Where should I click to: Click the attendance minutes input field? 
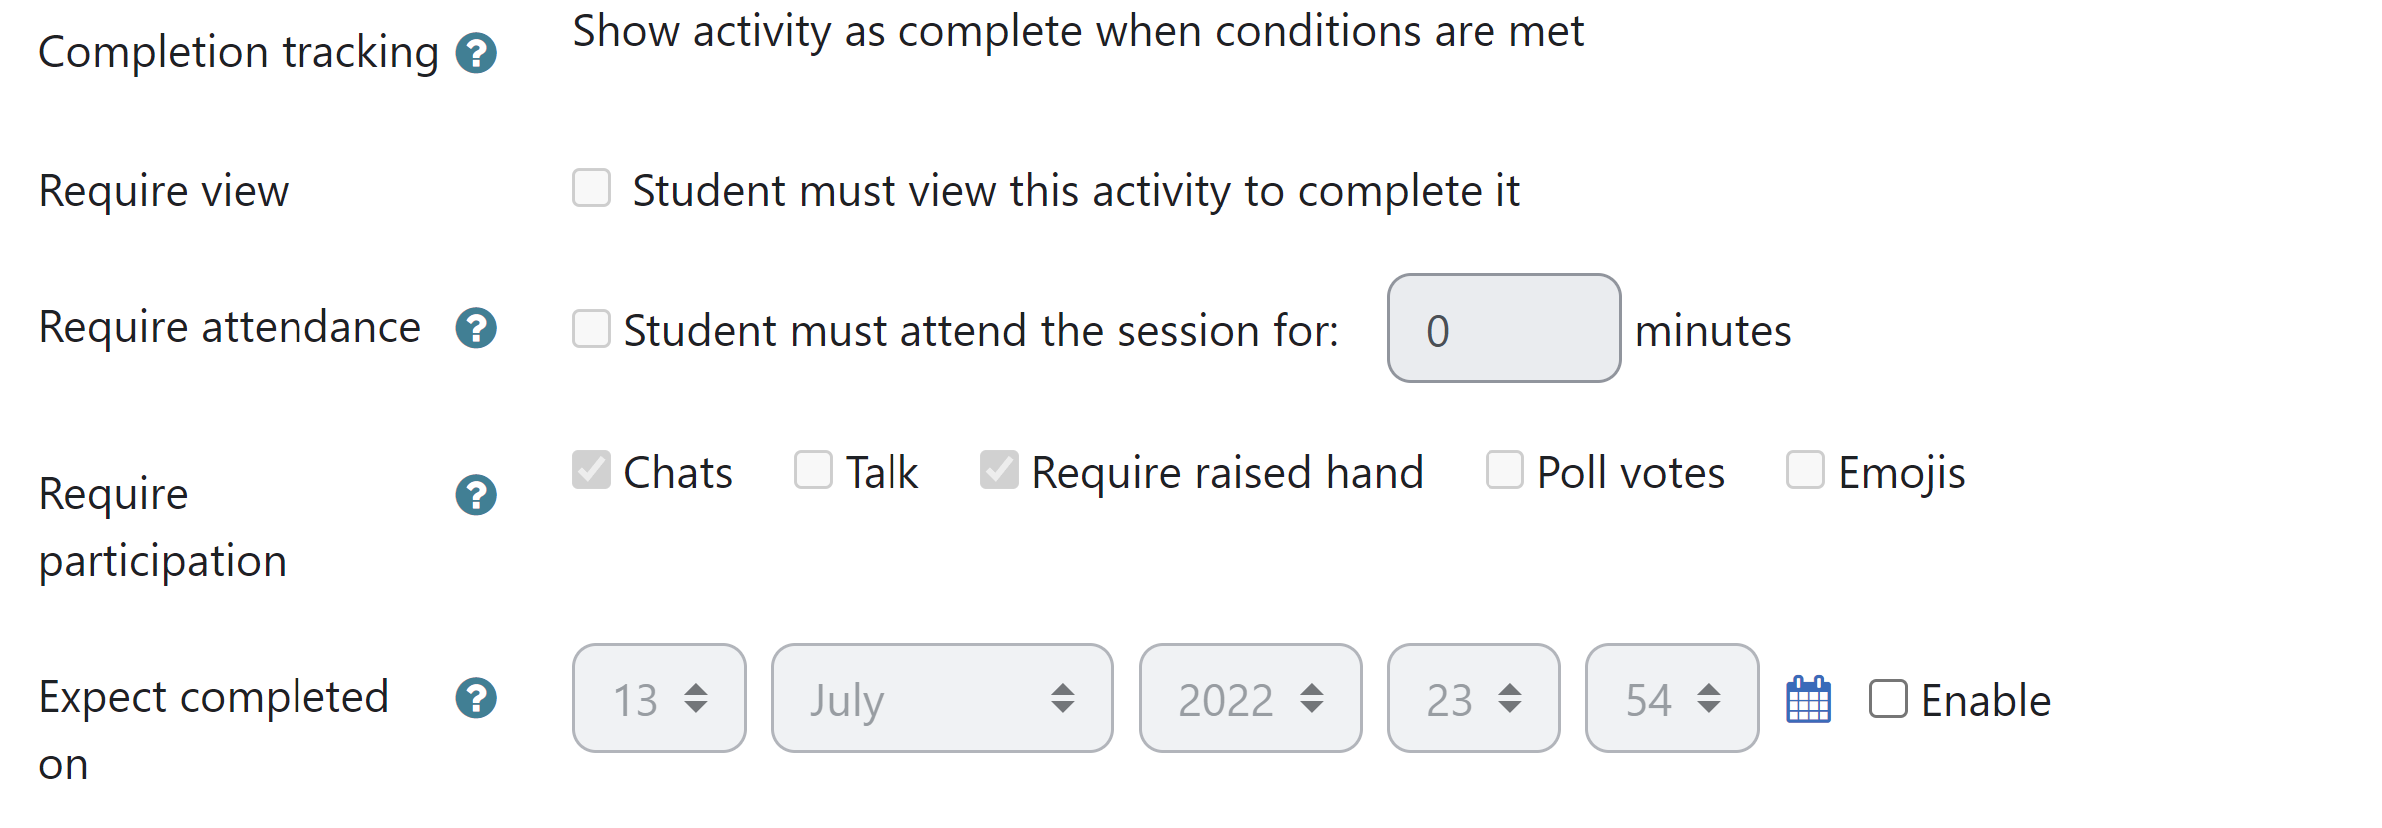tap(1503, 328)
